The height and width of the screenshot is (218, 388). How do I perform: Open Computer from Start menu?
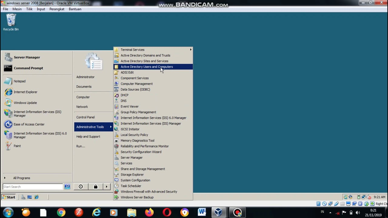click(x=83, y=97)
